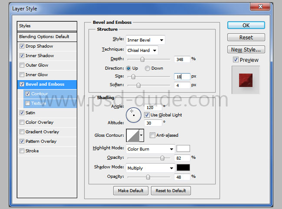
Task: Enable the Stroke effect checkbox
Action: coord(22,151)
